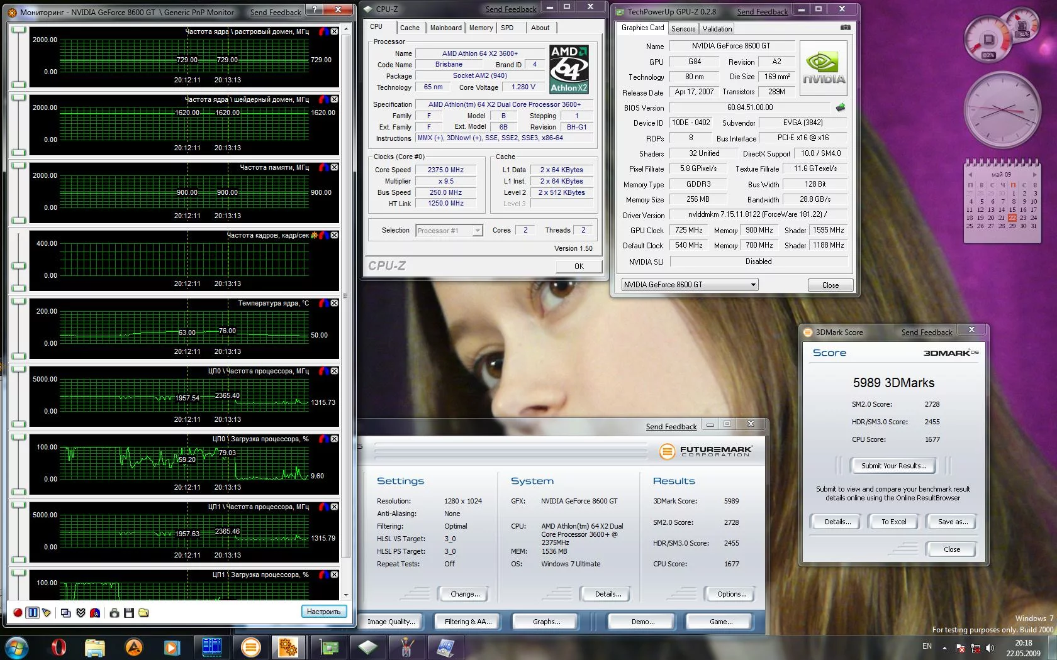Click Submit Your Results button in 3DMark Score
The height and width of the screenshot is (660, 1057).
[893, 466]
